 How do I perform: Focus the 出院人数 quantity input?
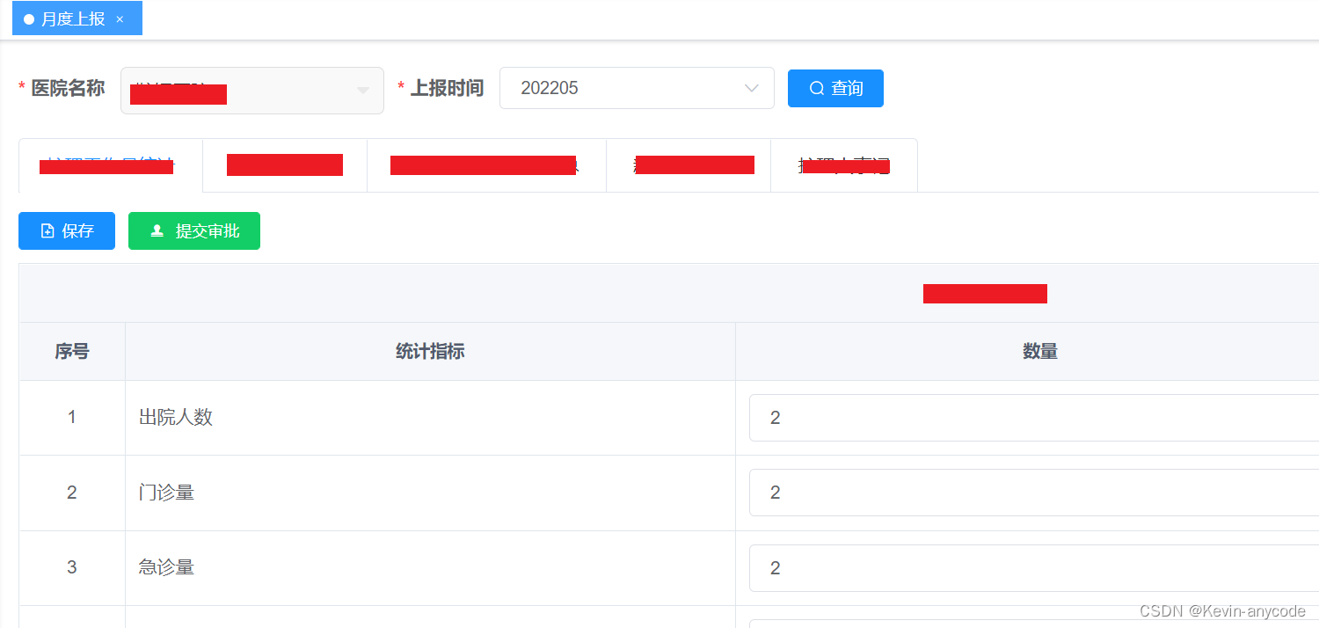tap(1034, 418)
